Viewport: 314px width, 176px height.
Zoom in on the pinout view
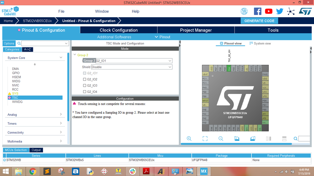[x=189, y=138]
